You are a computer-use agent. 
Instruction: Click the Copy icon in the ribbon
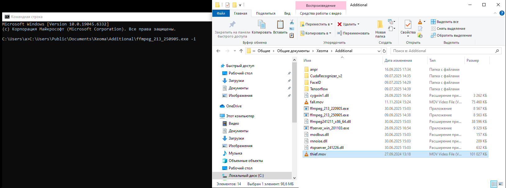[261, 25]
